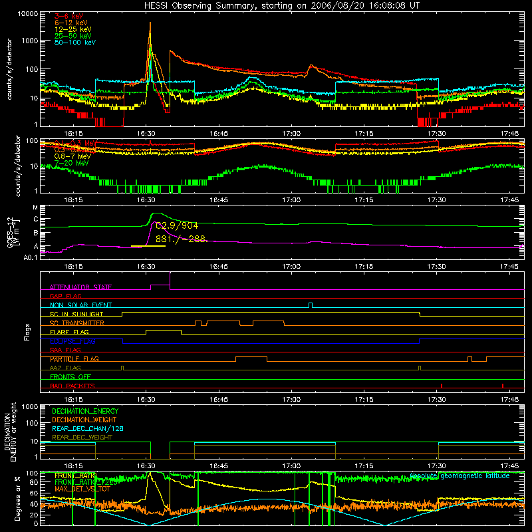Image resolution: width=532 pixels, height=532 pixels.
Task: Select the SC_TRANSMITTER flag label
Action: coord(77,323)
